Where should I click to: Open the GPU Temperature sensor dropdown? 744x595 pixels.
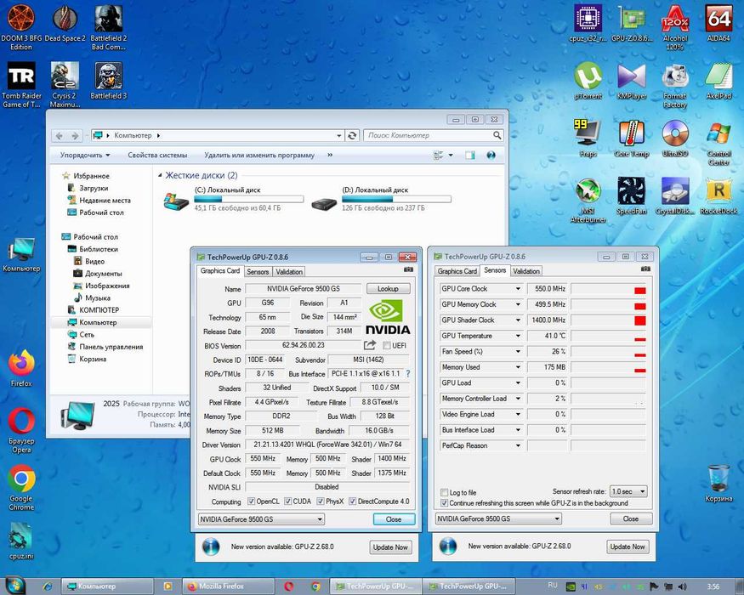(518, 336)
